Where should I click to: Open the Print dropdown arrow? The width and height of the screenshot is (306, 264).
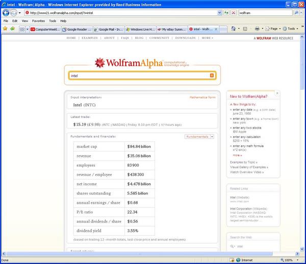point(263,29)
